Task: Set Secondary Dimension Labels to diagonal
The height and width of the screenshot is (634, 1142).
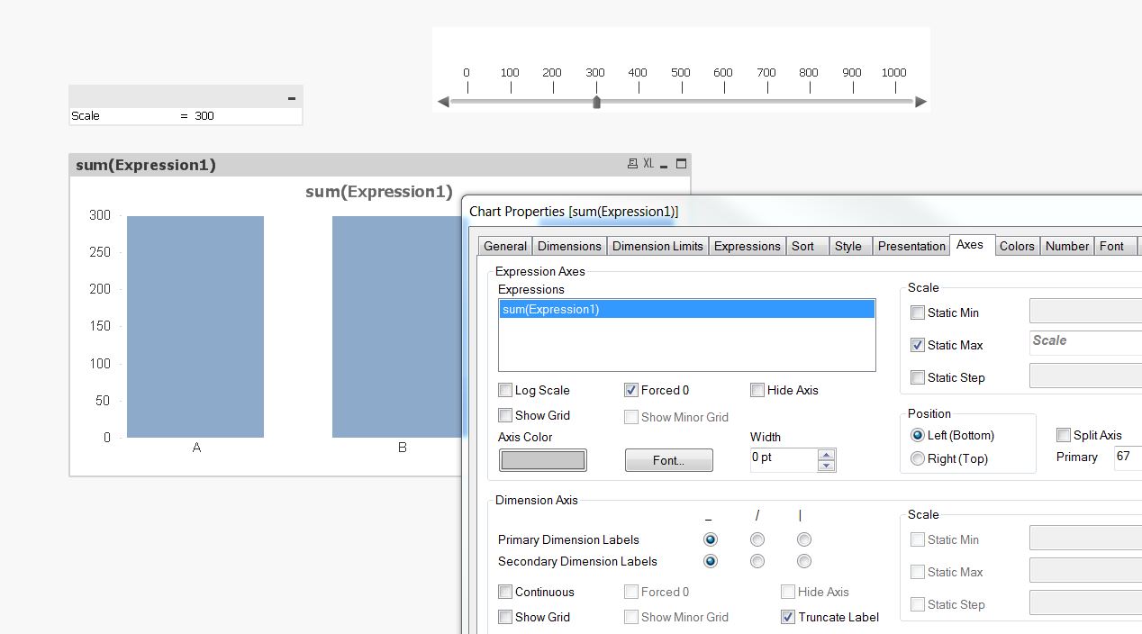Action: 757,561
